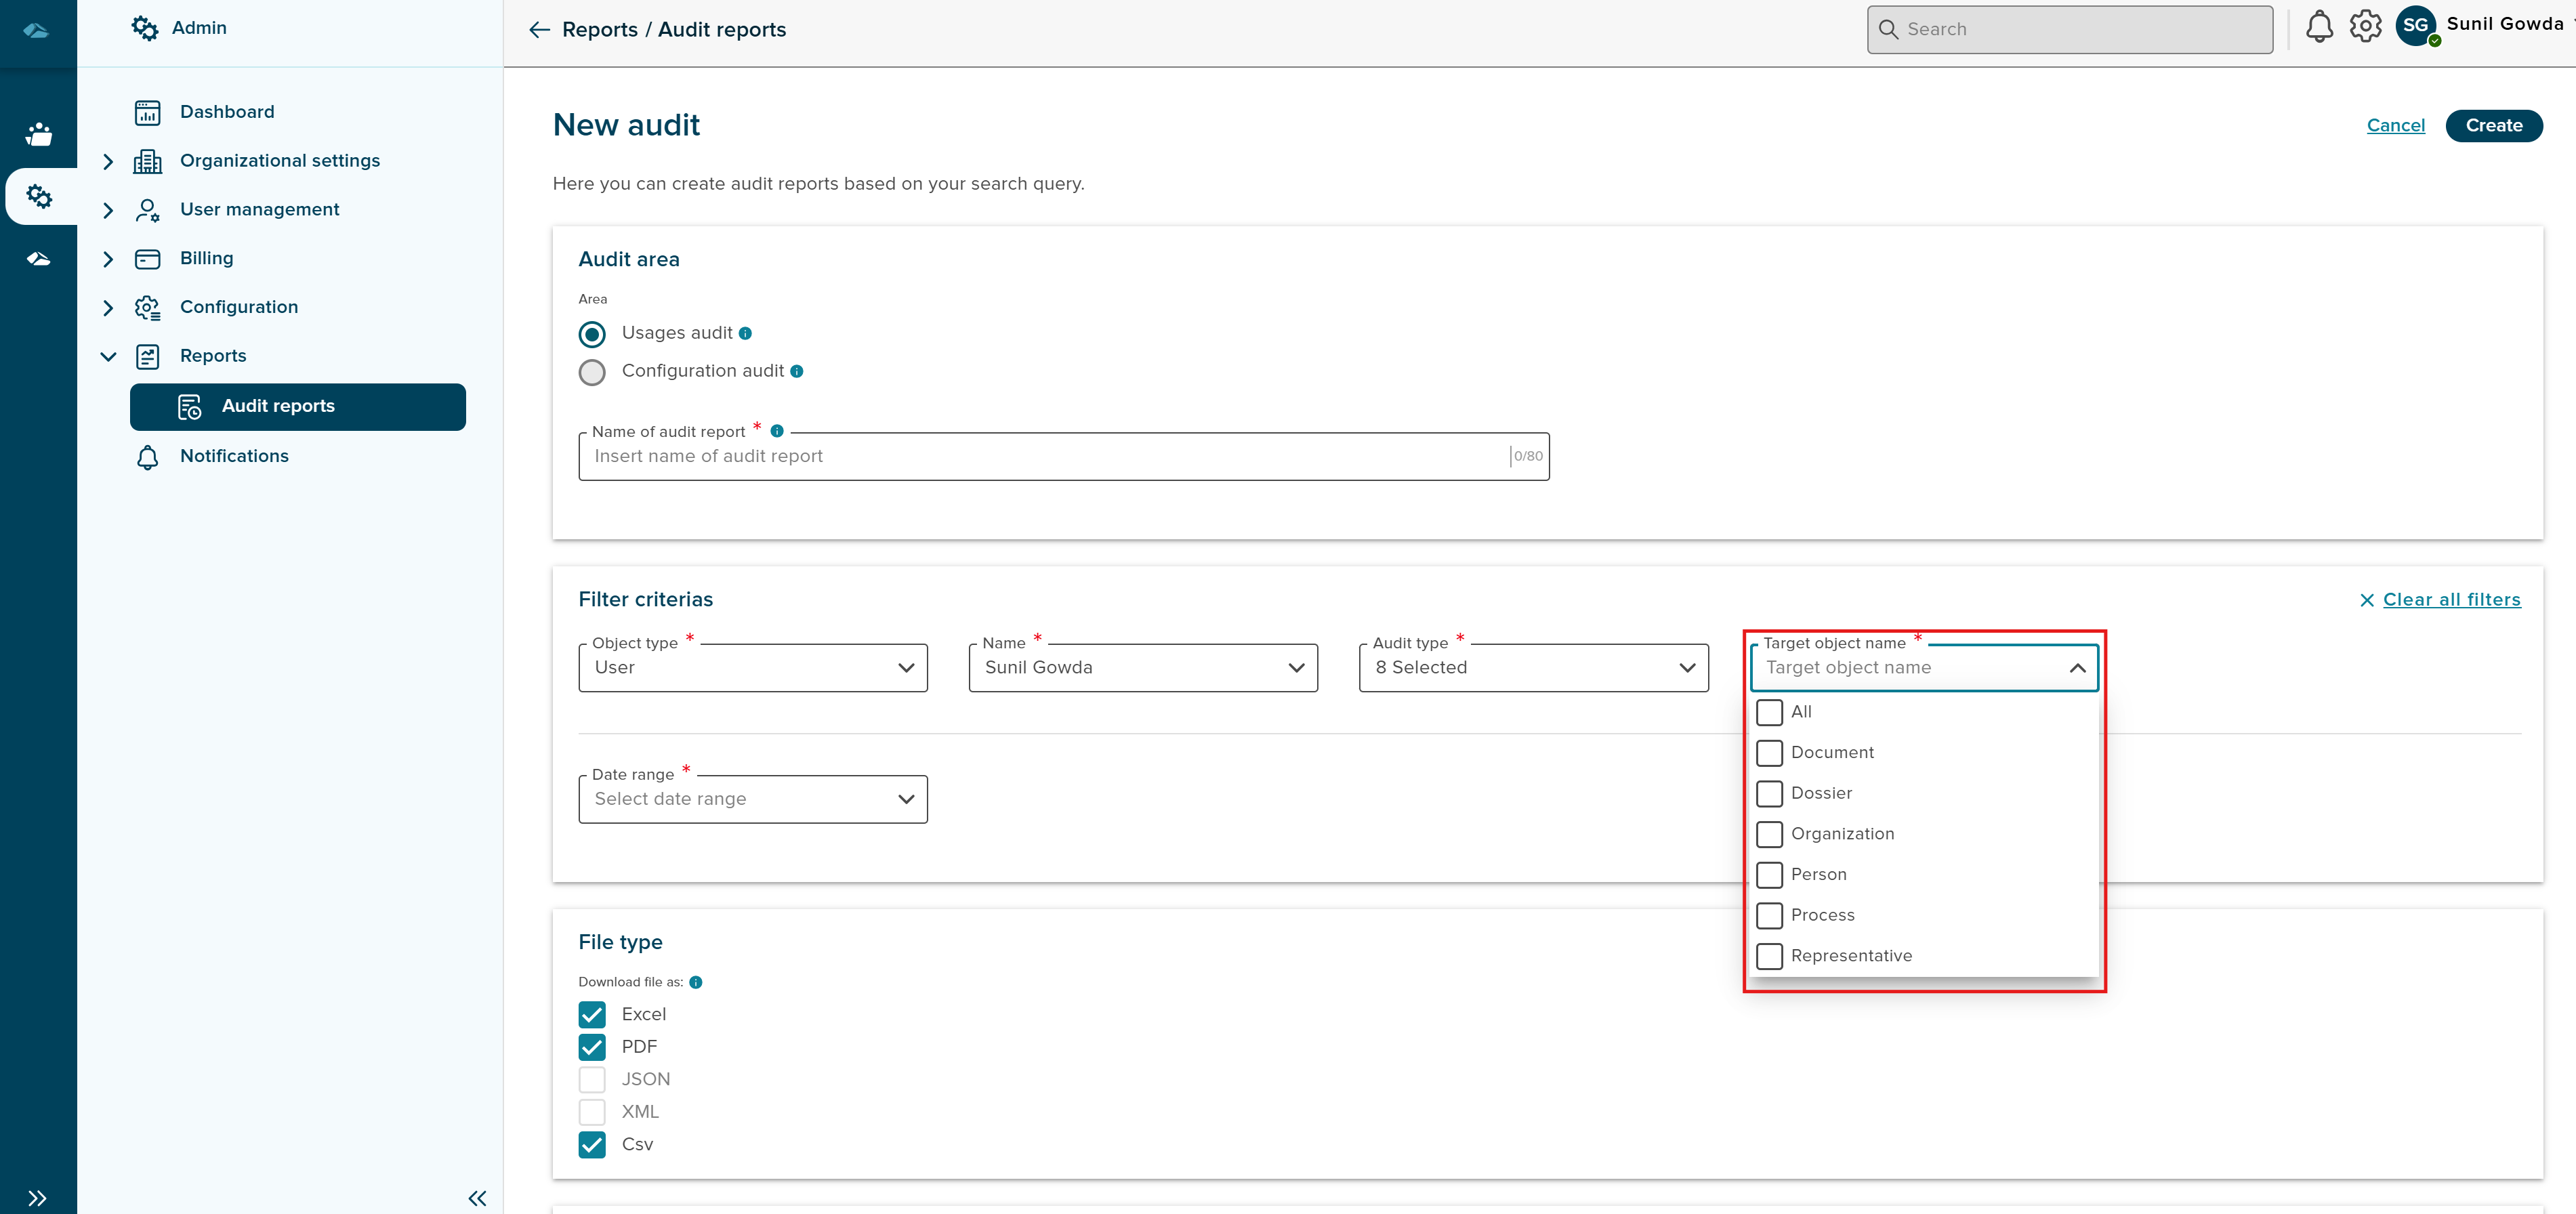
Task: Click the Name of audit report field
Action: click(x=1050, y=457)
